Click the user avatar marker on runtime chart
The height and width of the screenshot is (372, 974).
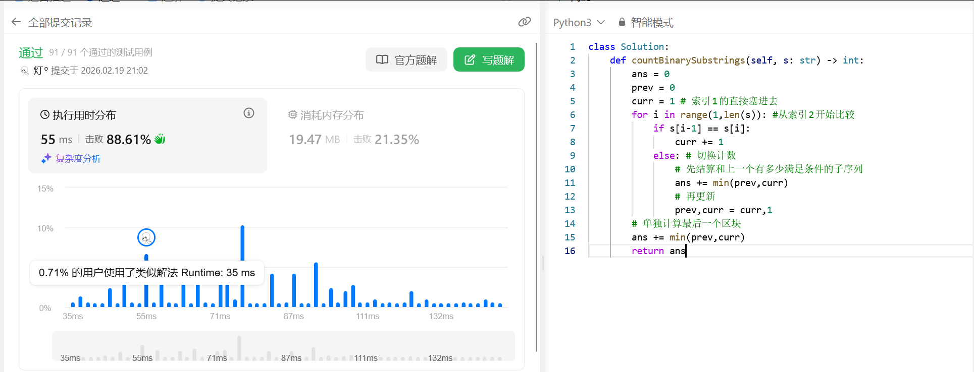coord(146,237)
